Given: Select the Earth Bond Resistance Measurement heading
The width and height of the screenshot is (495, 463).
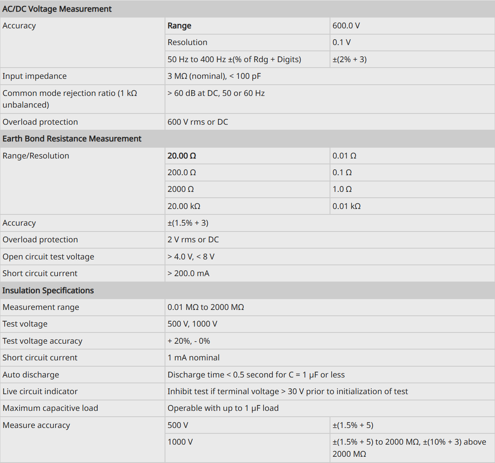Looking at the screenshot, I should pos(72,138).
